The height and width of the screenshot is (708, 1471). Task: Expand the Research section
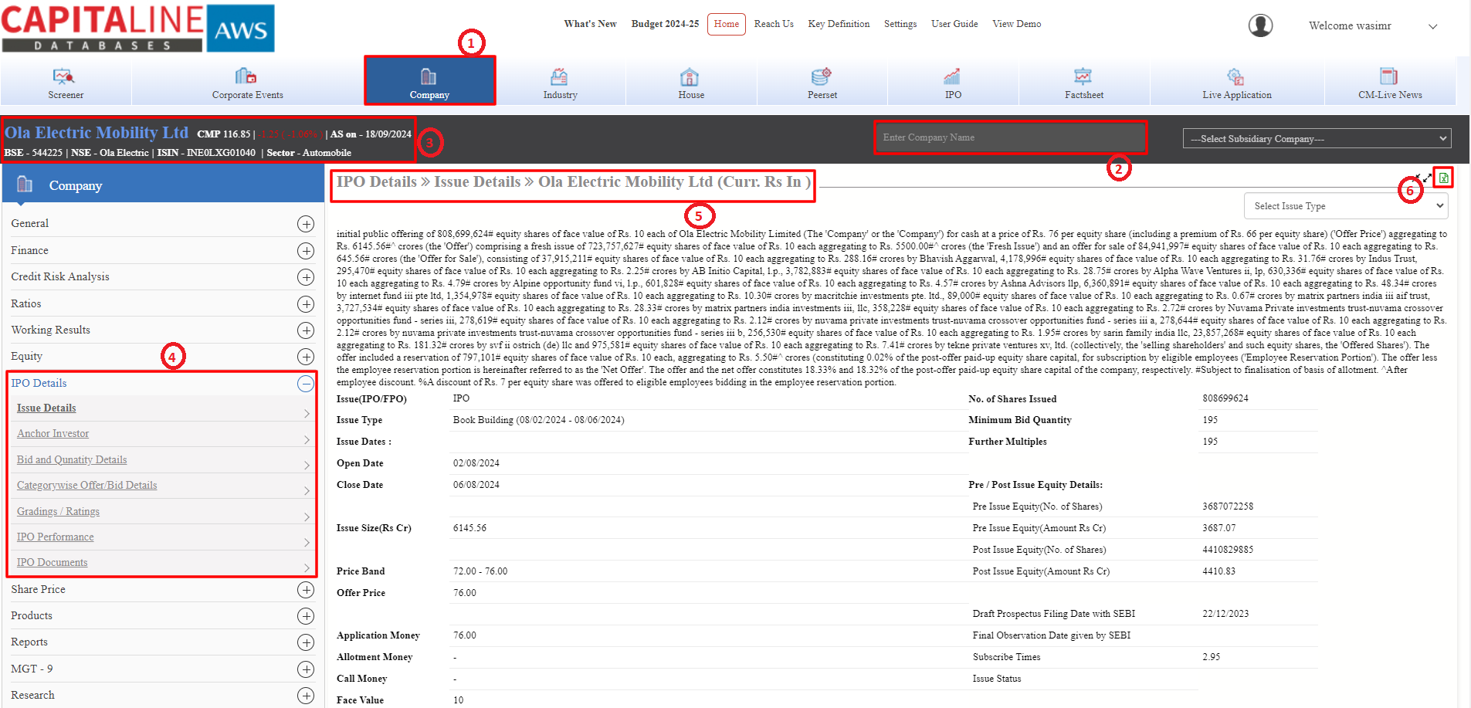pos(306,696)
